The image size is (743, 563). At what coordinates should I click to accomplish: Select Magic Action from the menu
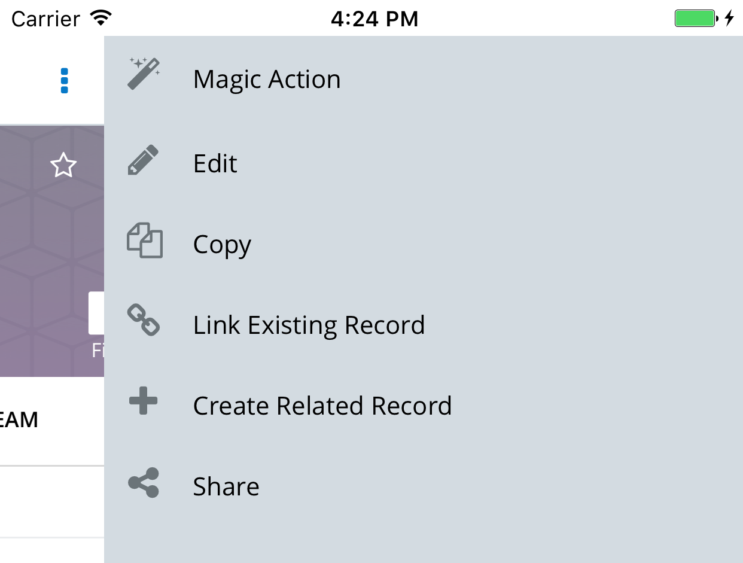(267, 80)
